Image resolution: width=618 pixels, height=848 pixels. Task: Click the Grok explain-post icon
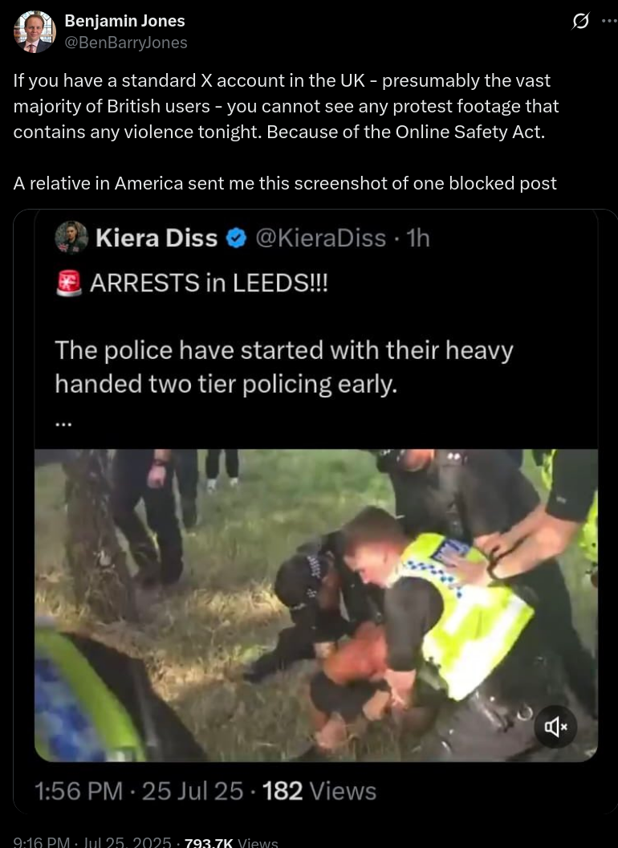point(580,21)
